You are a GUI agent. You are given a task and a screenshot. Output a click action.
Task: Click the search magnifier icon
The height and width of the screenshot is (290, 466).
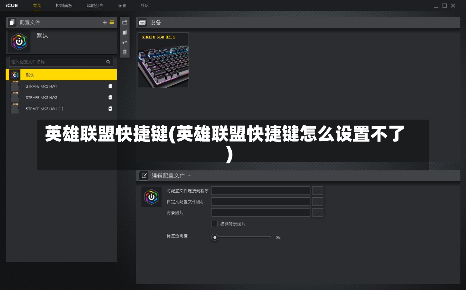coord(108,62)
